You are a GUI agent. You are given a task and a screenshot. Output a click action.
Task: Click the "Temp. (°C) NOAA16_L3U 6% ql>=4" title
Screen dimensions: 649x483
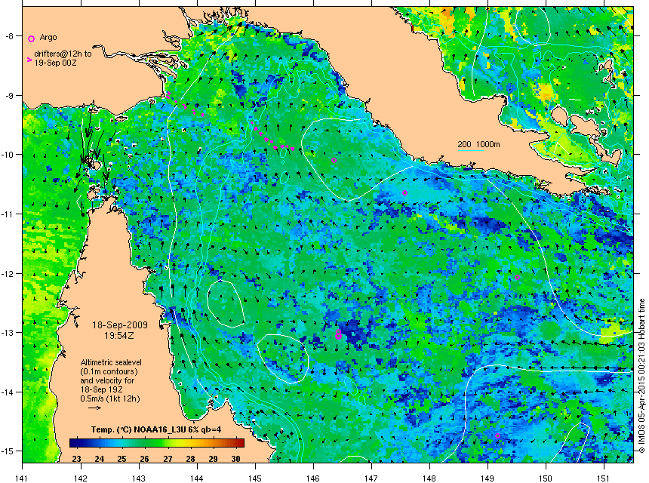(156, 429)
